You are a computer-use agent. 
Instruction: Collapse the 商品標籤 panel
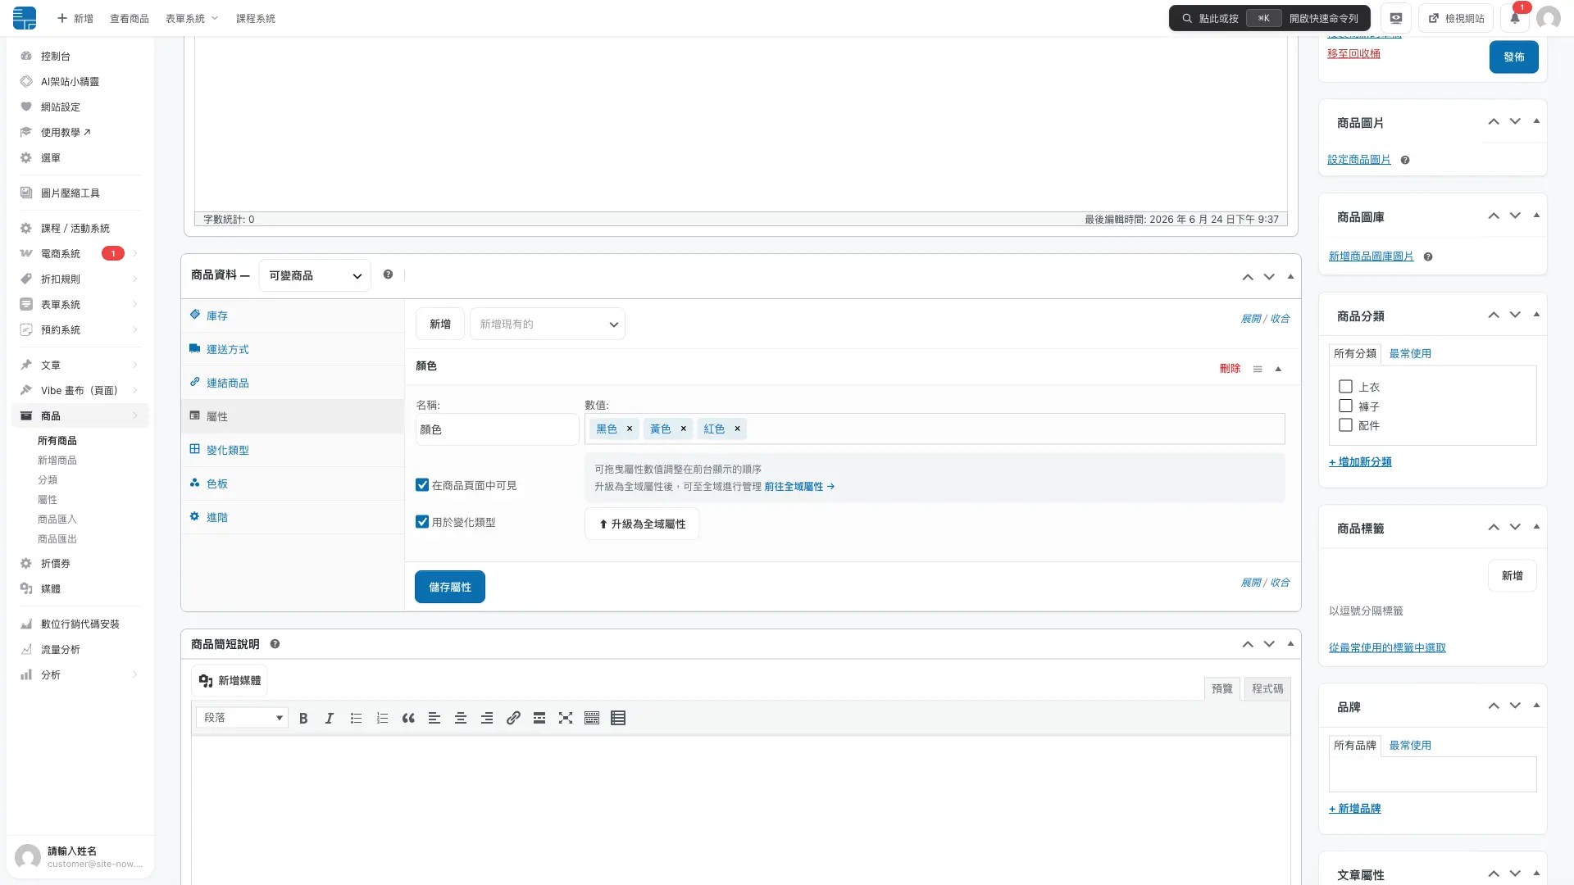point(1536,528)
